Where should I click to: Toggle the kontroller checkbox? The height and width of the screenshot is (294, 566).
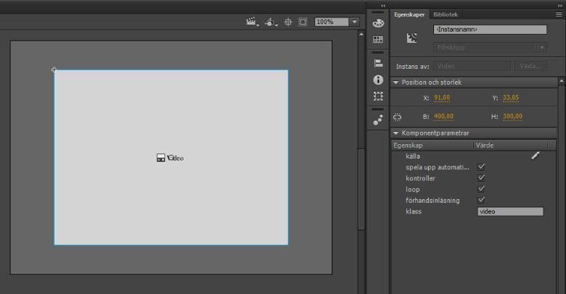tap(481, 178)
